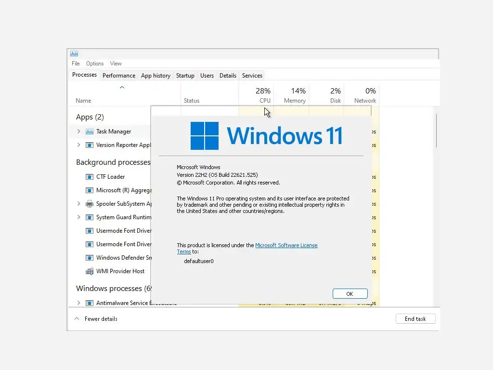Select the WMI Provider Host row
The image size is (493, 370).
(110, 271)
